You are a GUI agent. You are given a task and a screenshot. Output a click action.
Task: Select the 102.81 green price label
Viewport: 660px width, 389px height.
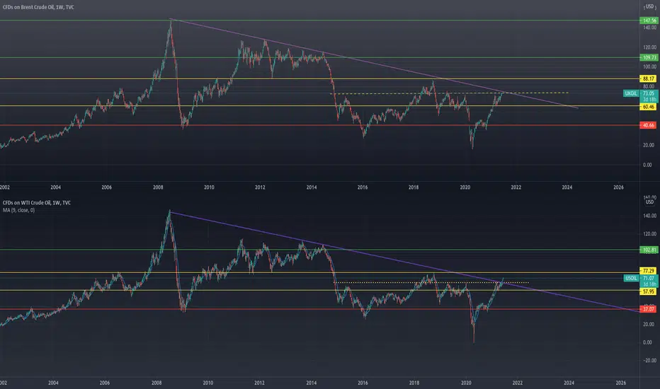pyautogui.click(x=649, y=250)
